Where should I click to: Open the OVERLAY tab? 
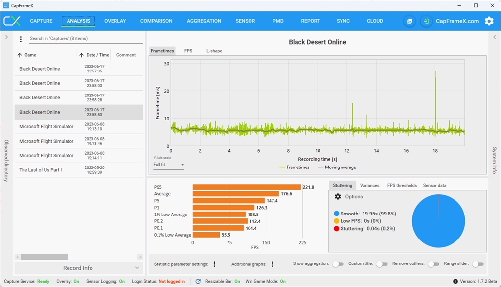(x=115, y=21)
